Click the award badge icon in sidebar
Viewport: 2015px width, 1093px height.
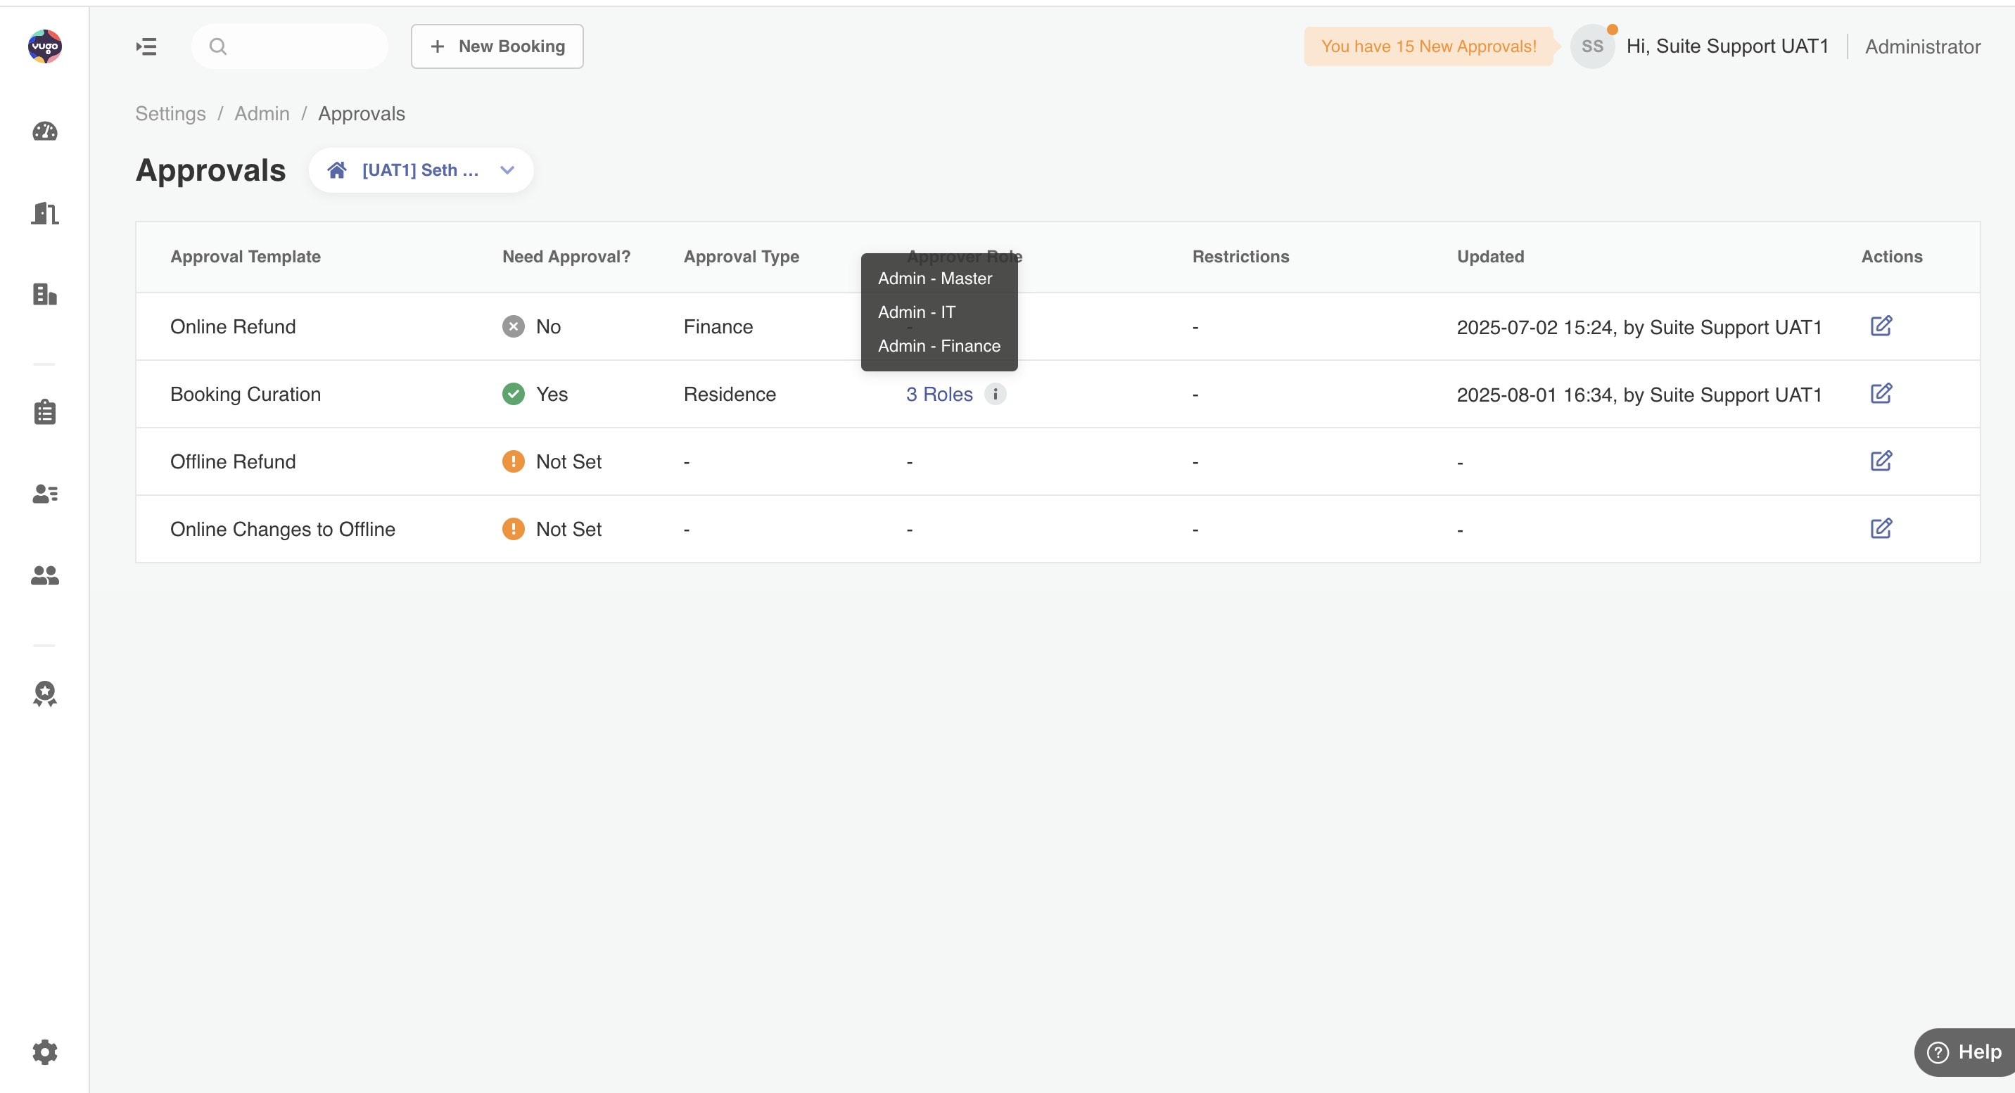click(44, 693)
